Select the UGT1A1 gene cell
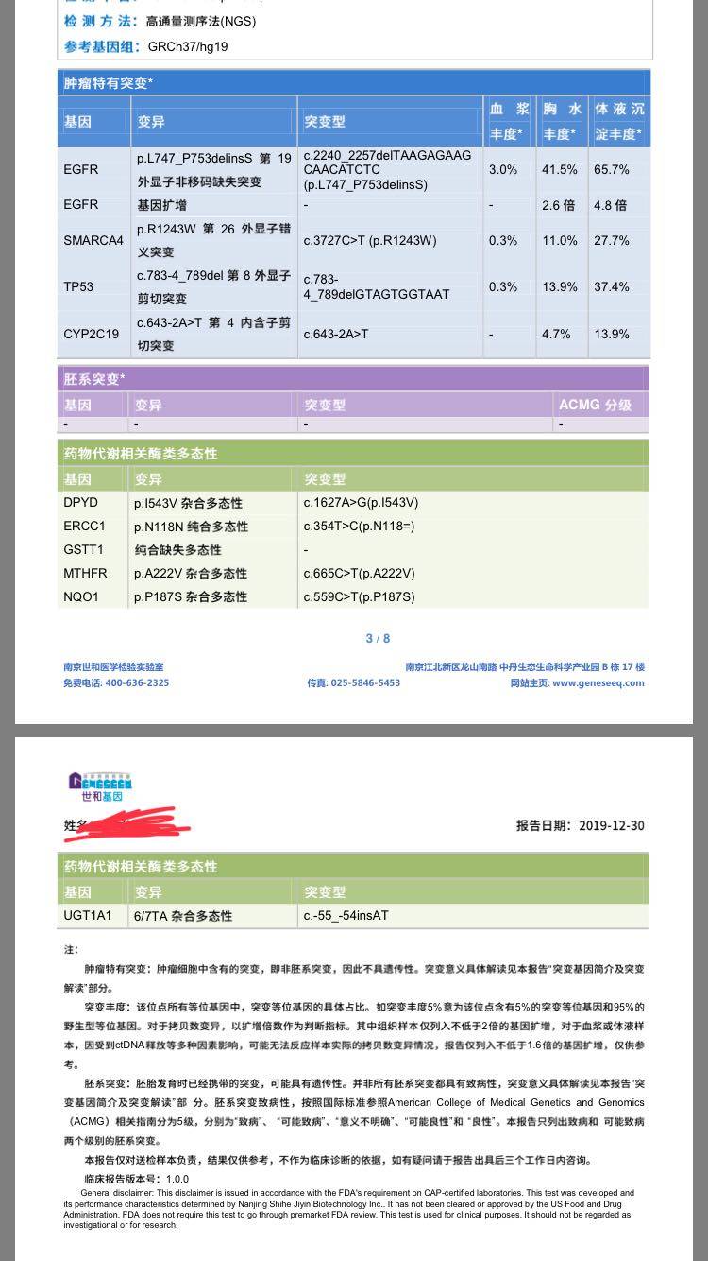The image size is (708, 1261). coord(88,916)
